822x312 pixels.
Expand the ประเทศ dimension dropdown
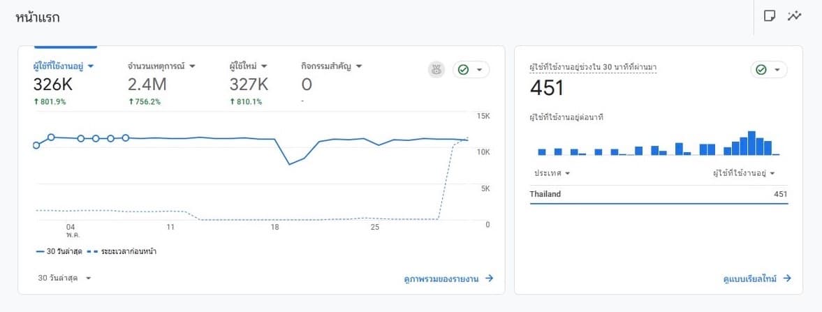point(567,173)
